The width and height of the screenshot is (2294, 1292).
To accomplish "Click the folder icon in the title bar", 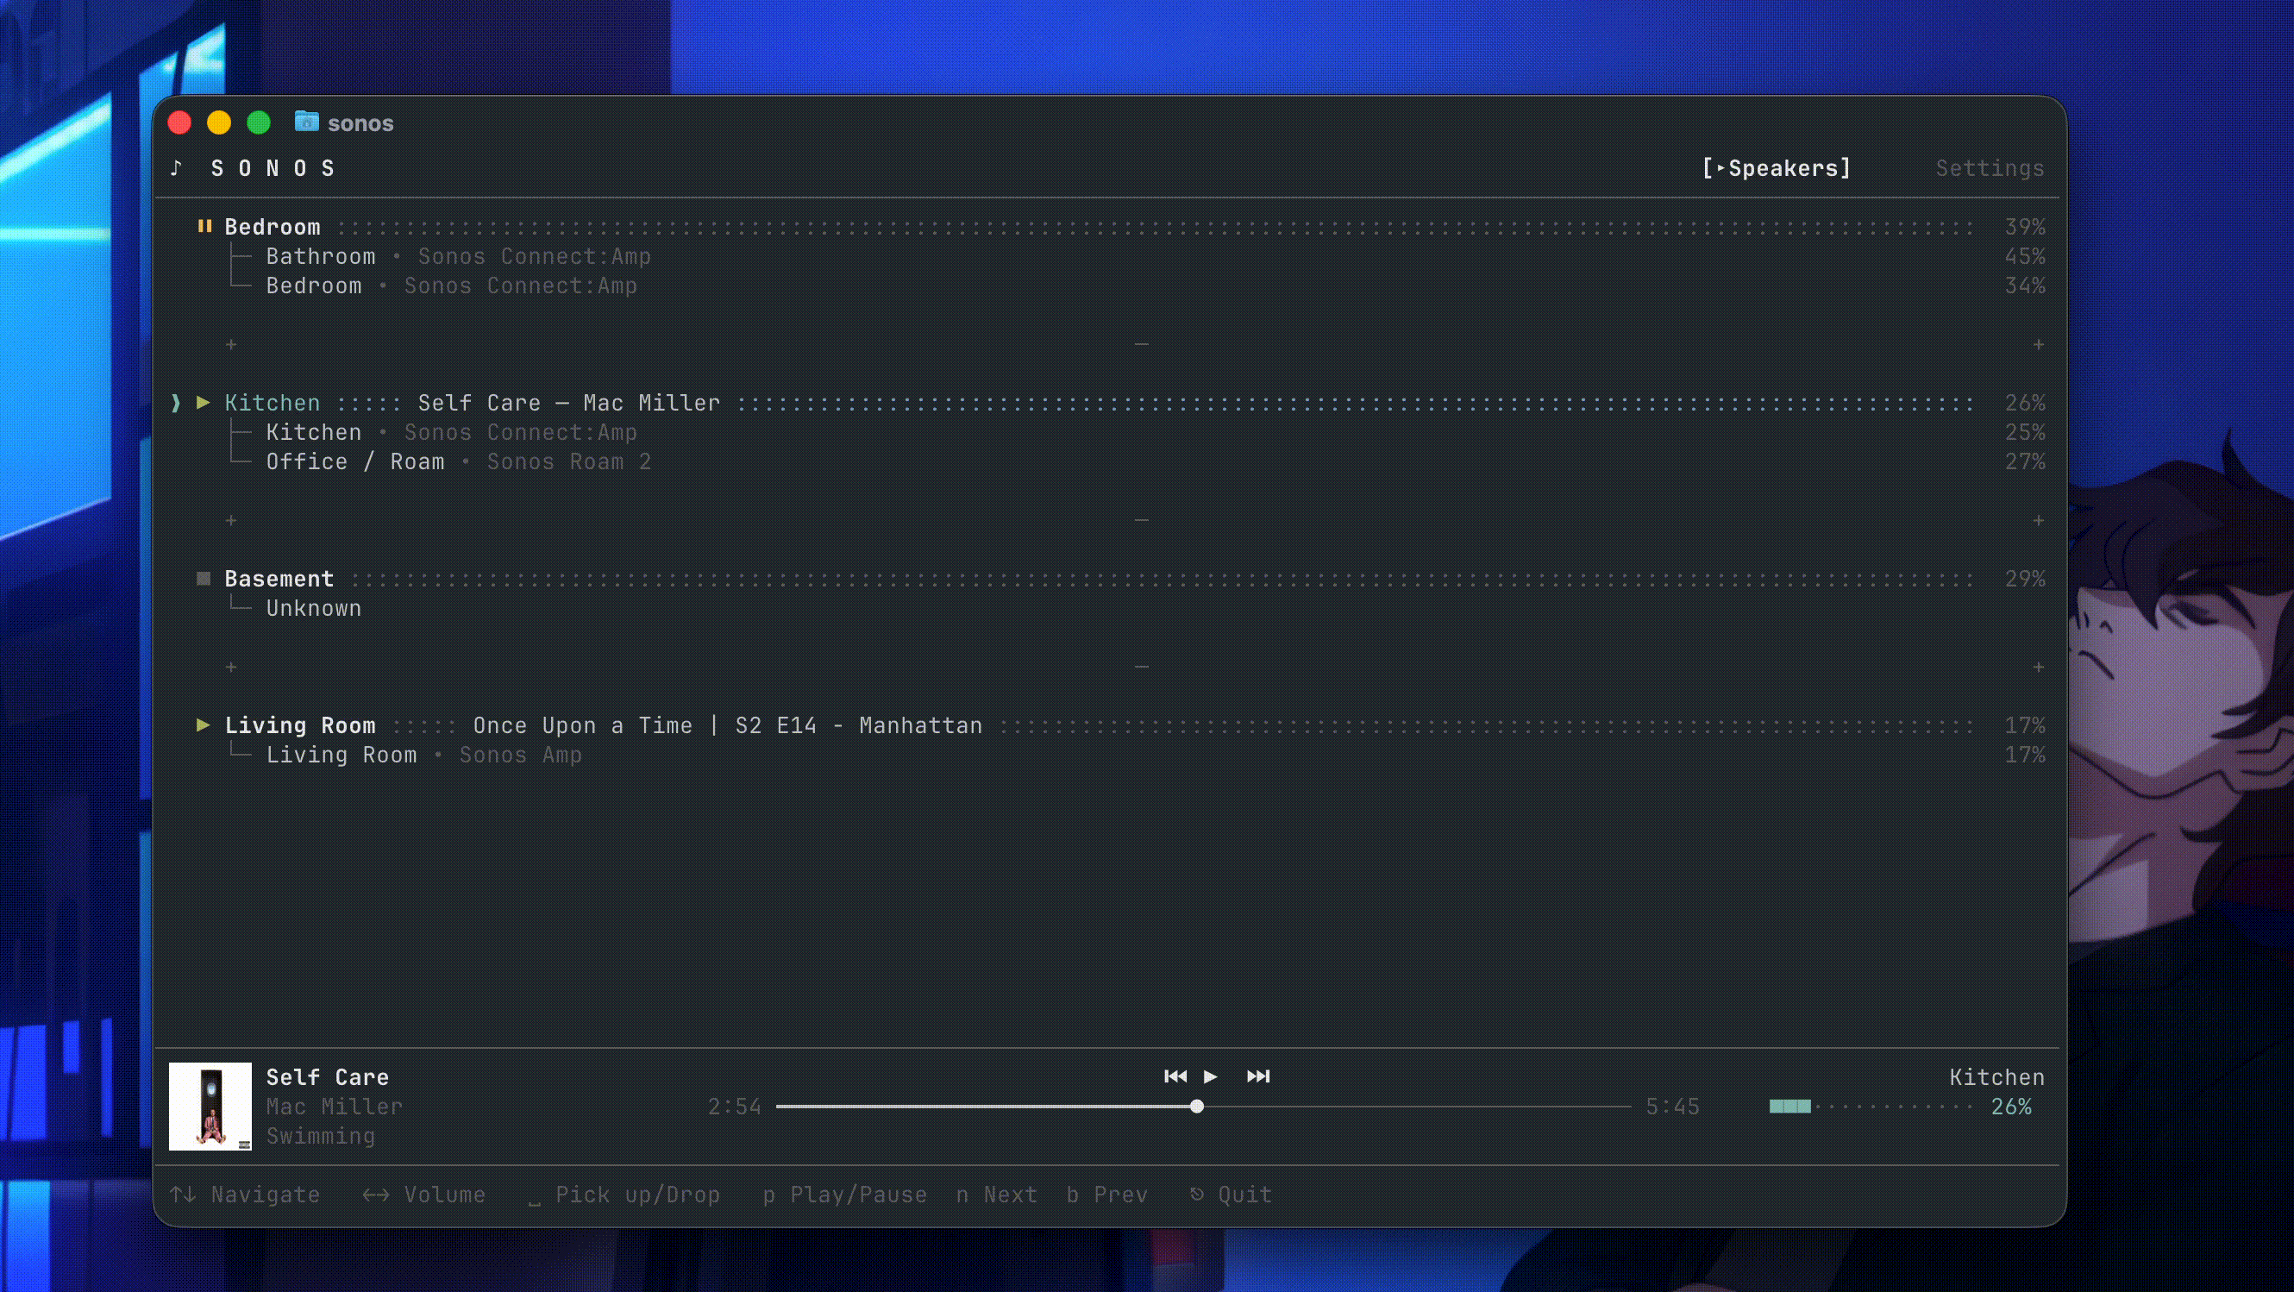I will [306, 121].
